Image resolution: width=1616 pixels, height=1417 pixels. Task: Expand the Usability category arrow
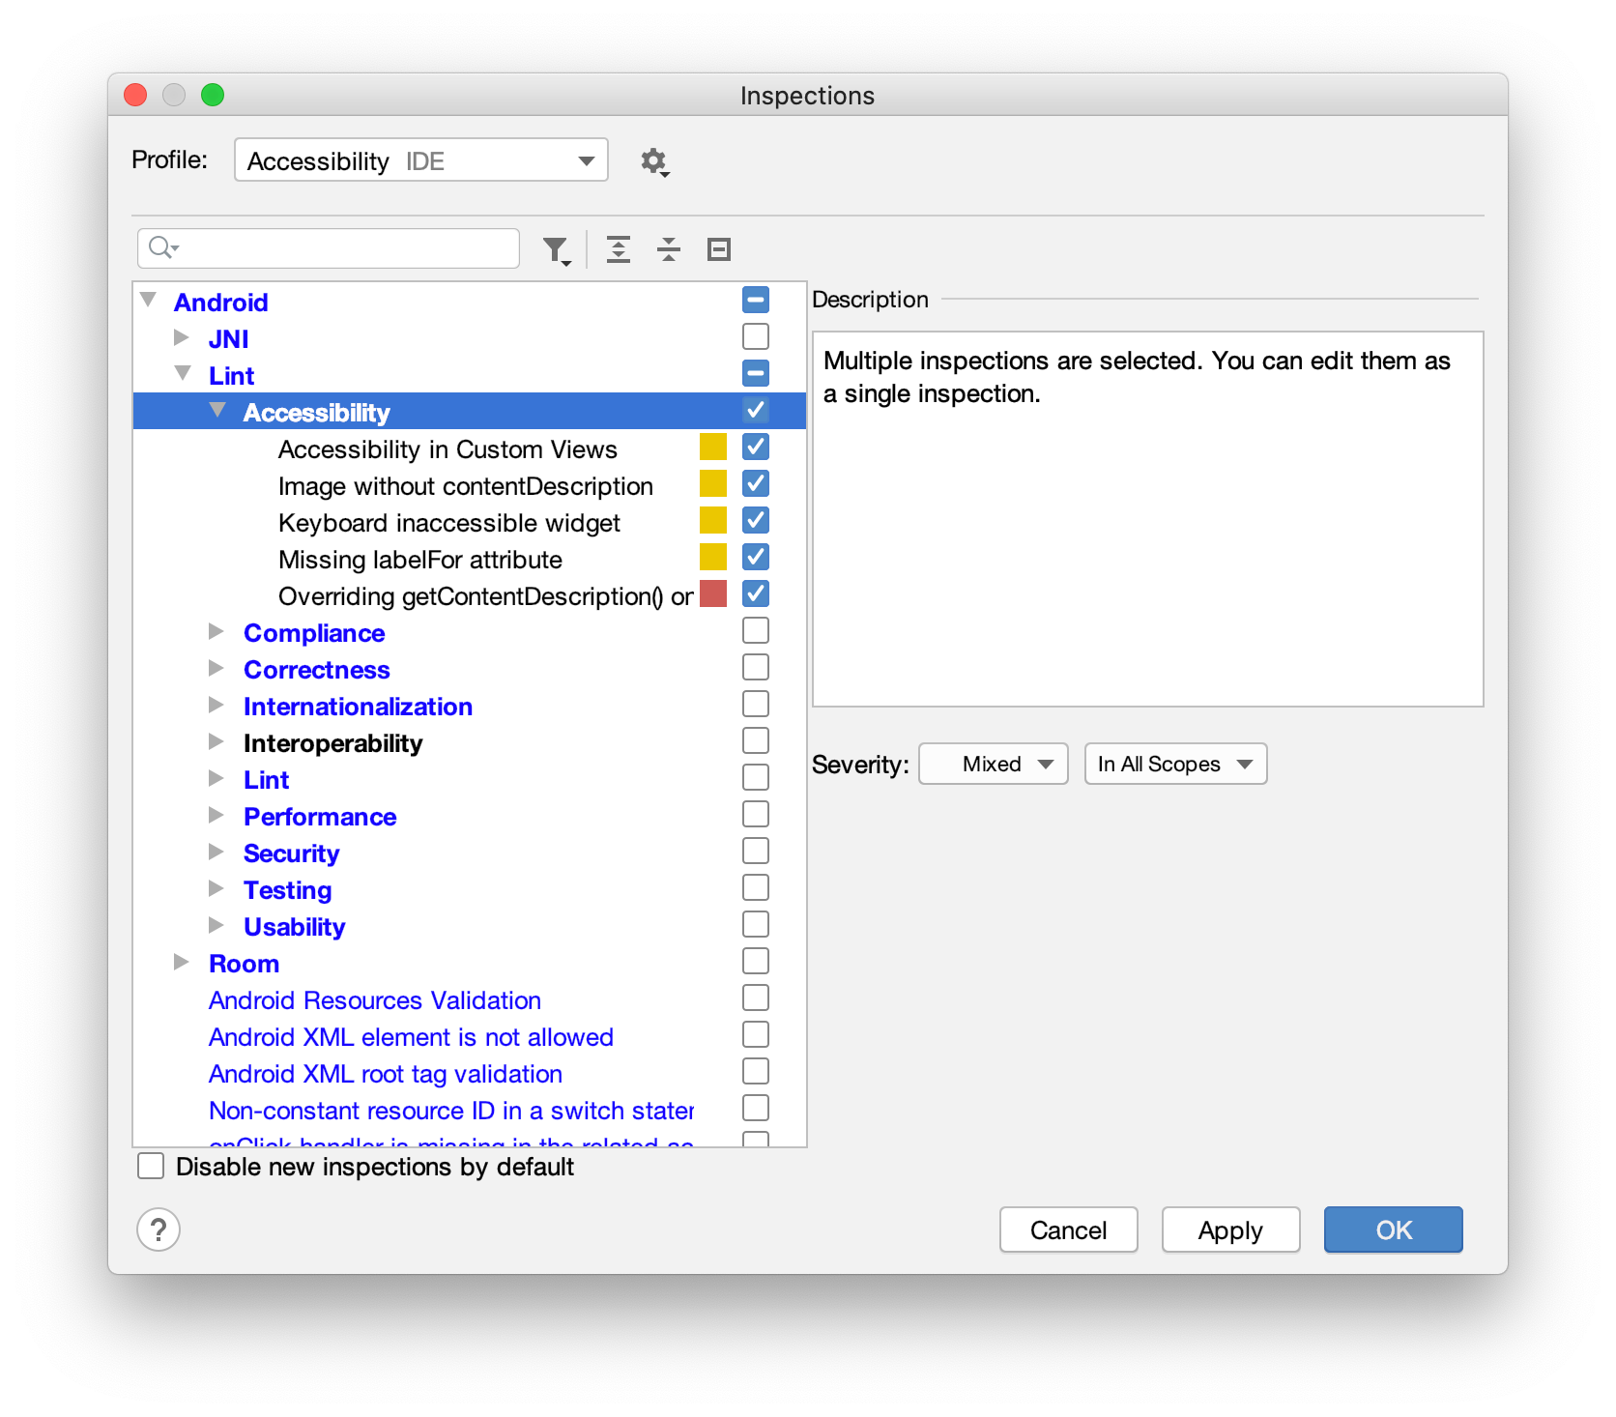coord(216,925)
